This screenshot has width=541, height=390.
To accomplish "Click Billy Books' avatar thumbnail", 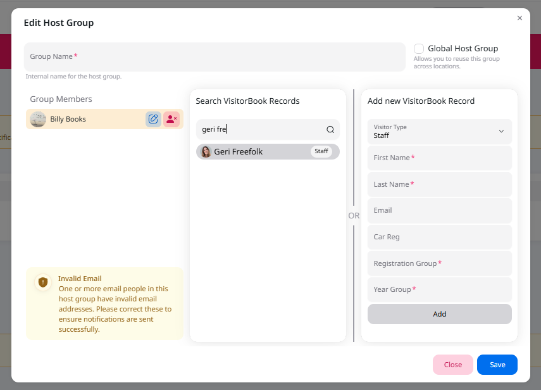I will pos(38,119).
